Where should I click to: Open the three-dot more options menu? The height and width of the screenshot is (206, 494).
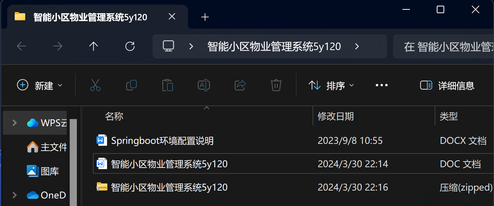click(x=382, y=85)
